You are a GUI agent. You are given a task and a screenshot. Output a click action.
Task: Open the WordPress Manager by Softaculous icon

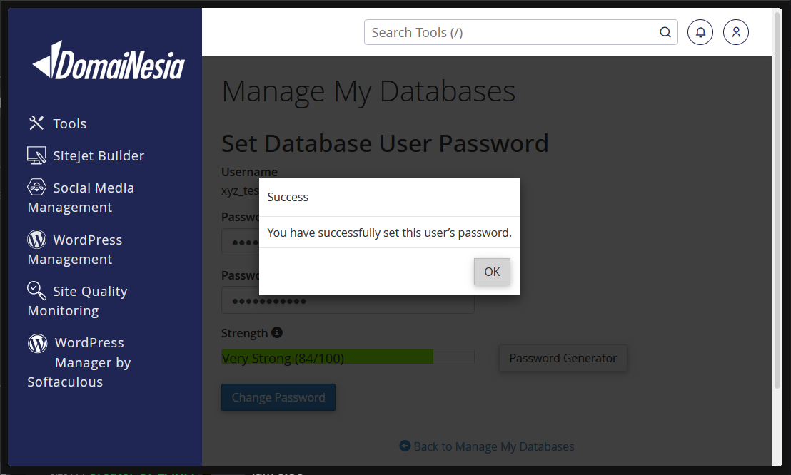(x=37, y=343)
